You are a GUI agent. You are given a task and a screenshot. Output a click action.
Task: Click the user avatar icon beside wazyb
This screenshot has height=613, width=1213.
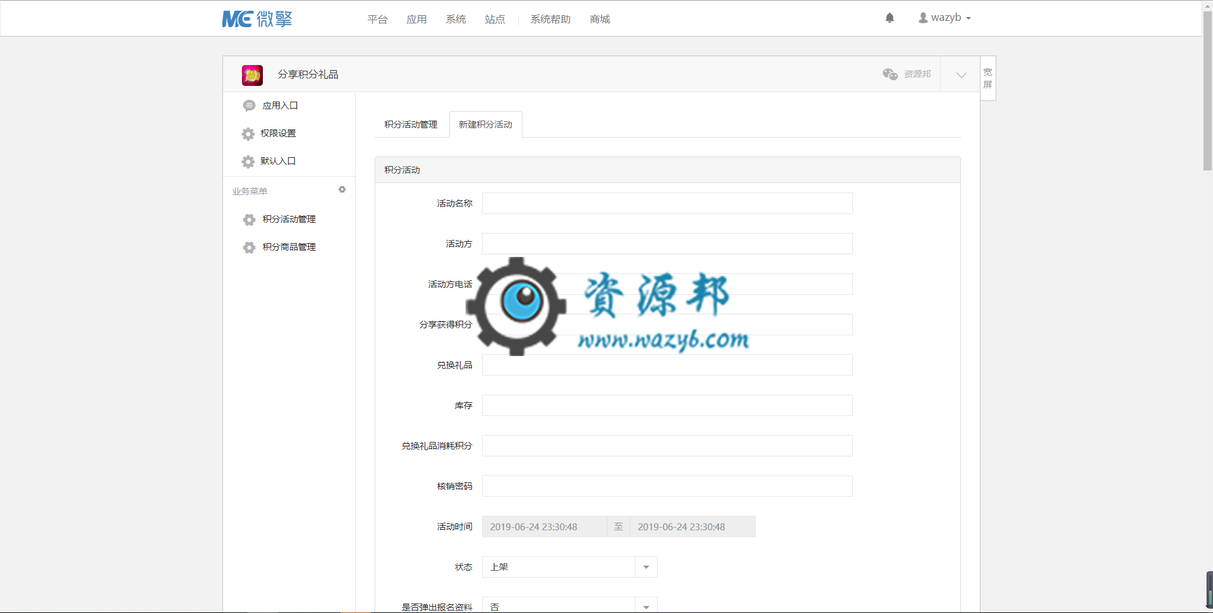click(923, 18)
